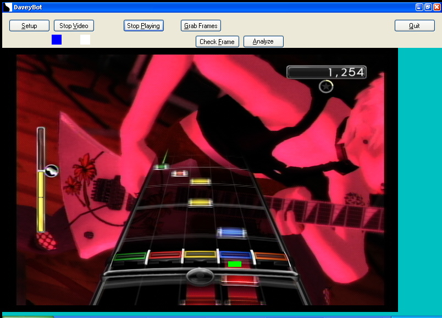442x318 pixels.
Task: Click the yellow fret target on highway
Action: pos(200,255)
